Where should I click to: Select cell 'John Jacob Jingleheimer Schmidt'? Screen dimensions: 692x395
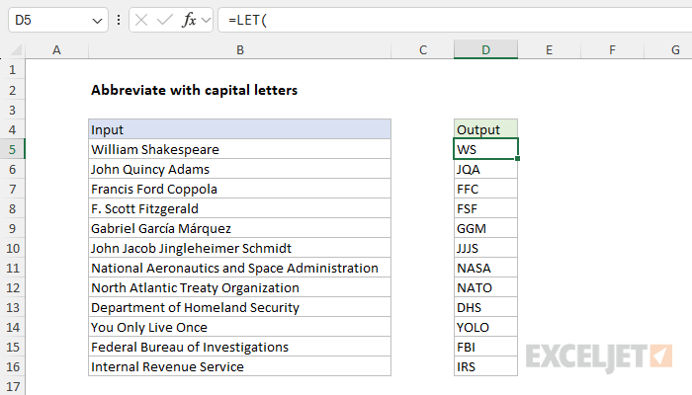point(239,248)
